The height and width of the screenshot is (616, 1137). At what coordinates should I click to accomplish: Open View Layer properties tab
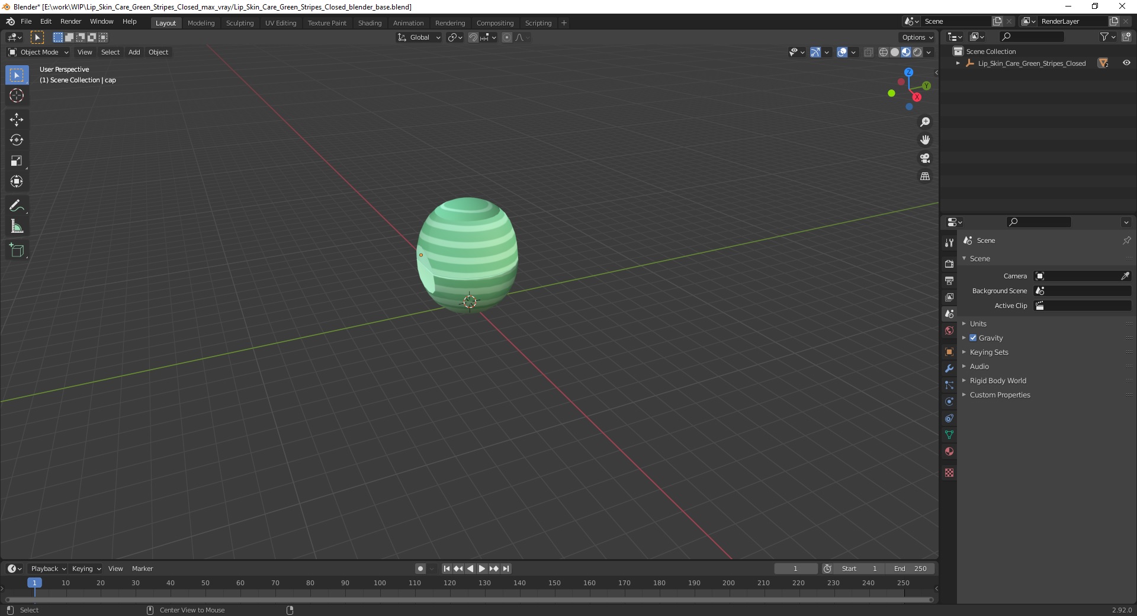949,297
